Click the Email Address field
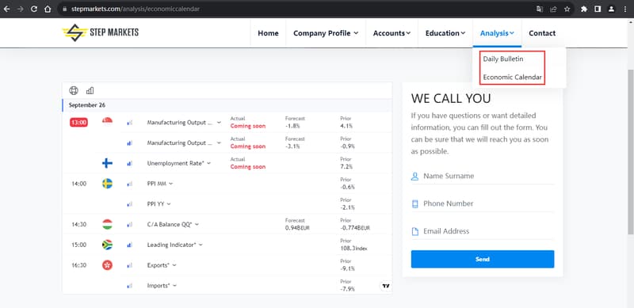 tap(483, 231)
